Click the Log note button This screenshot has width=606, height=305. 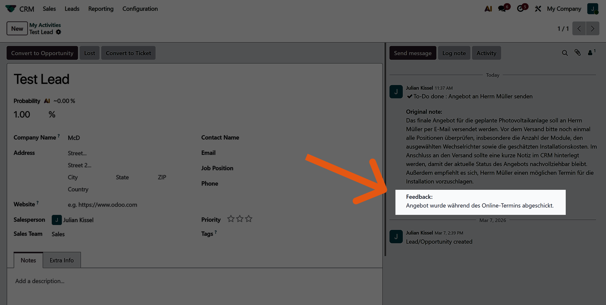coord(454,53)
